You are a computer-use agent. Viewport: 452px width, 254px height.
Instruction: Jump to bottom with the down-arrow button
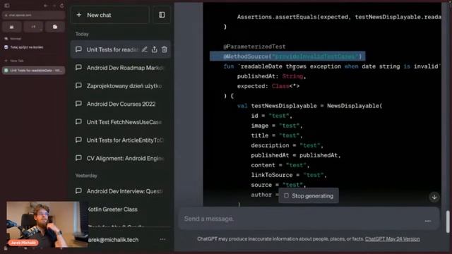pos(434,197)
